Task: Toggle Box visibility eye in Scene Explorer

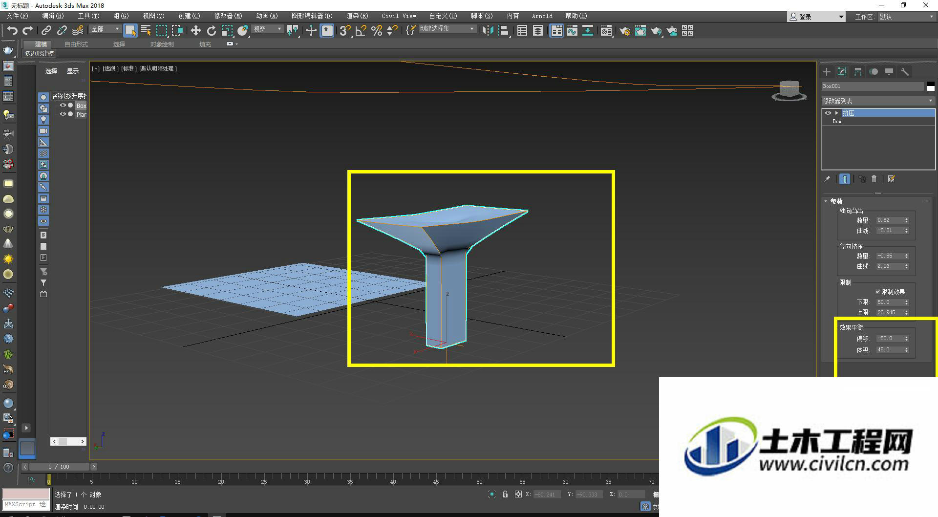Action: click(x=63, y=105)
